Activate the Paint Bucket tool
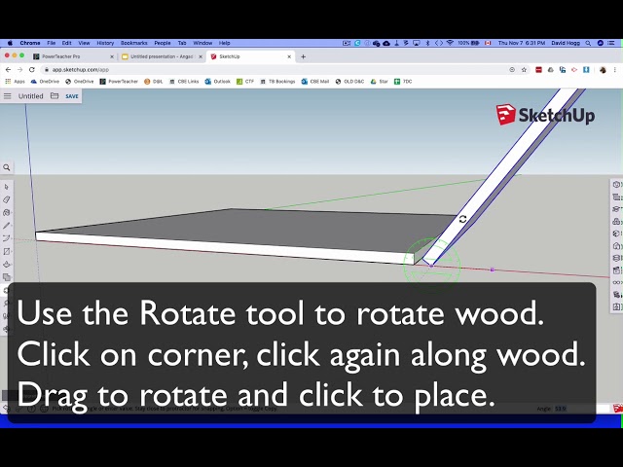 [x=7, y=212]
